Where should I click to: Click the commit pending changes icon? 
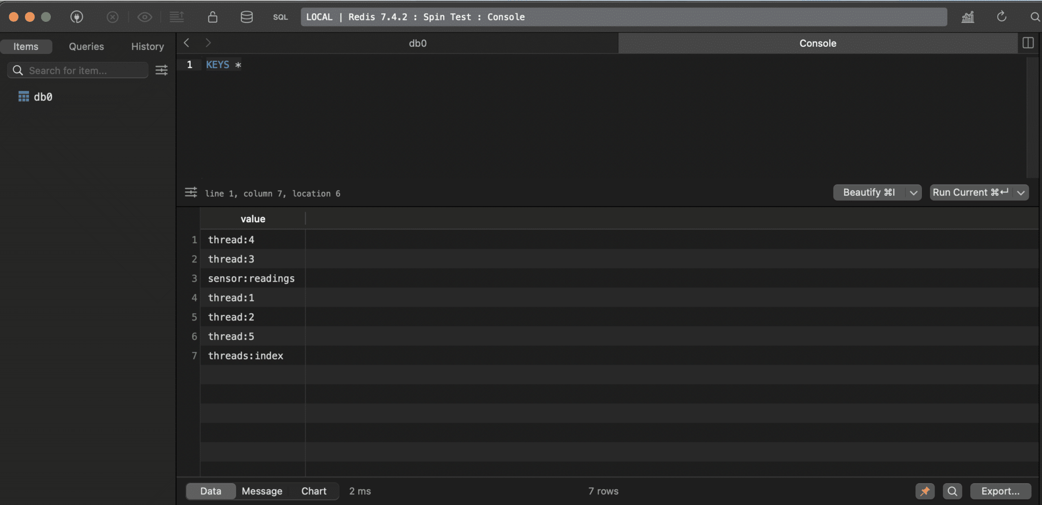177,17
